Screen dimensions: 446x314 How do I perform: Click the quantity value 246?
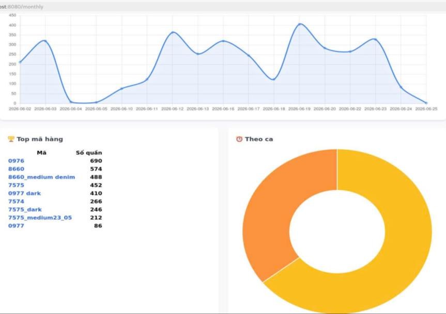click(x=96, y=210)
